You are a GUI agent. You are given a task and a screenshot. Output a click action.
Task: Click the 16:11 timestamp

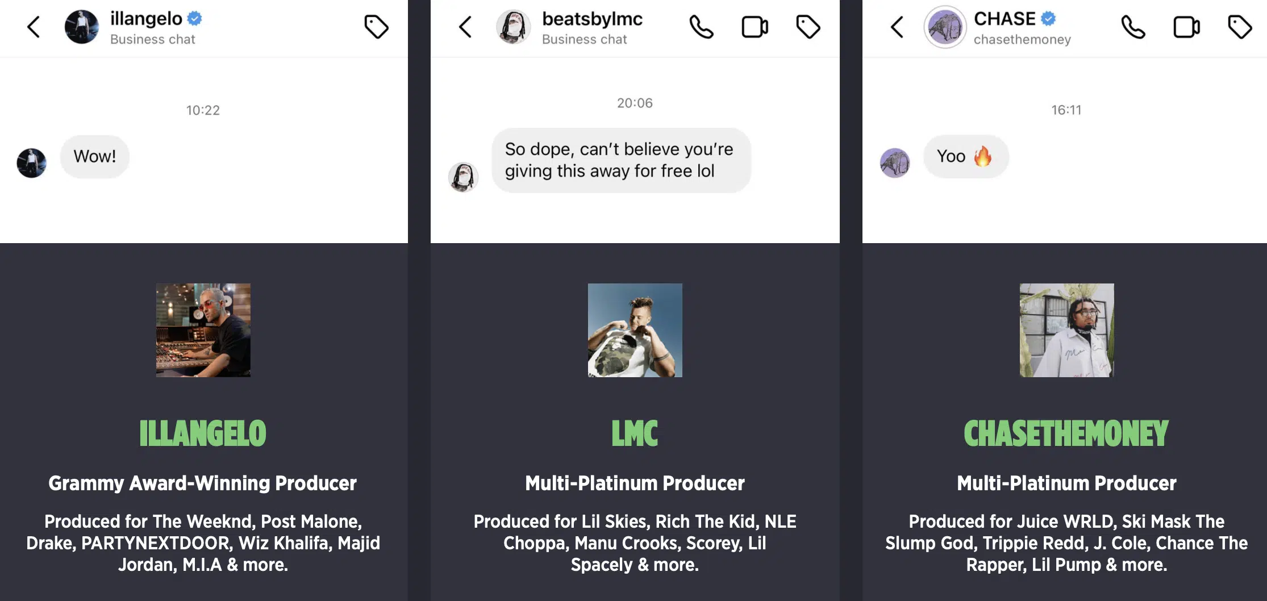point(1066,110)
